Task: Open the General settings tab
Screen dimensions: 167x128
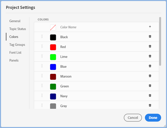Action: click(15, 21)
